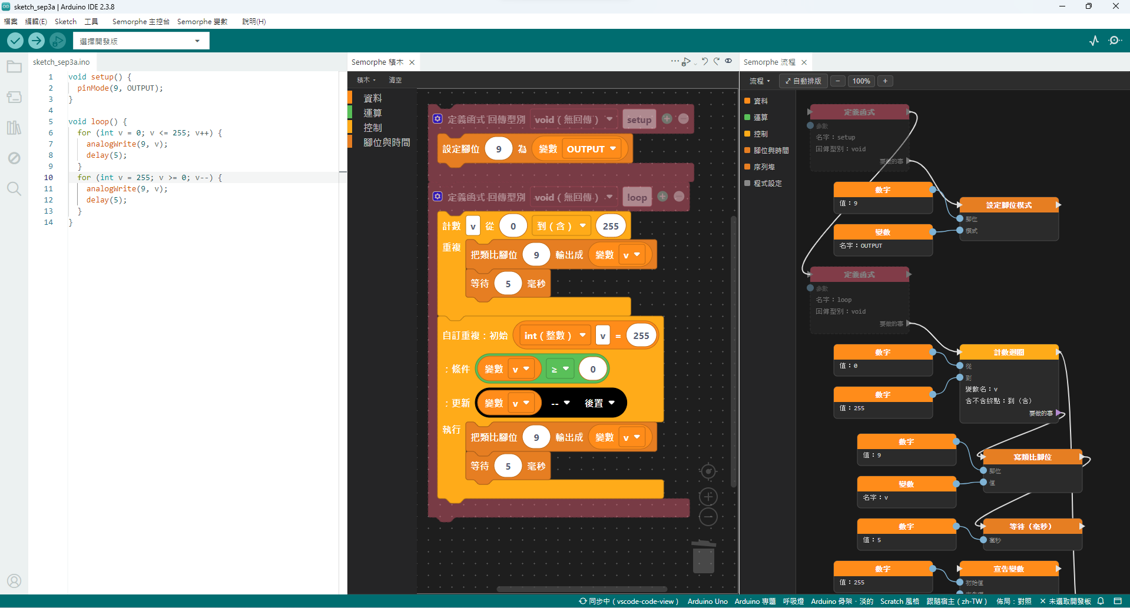Click minus icon on setup function block
1130x608 pixels.
coord(684,118)
